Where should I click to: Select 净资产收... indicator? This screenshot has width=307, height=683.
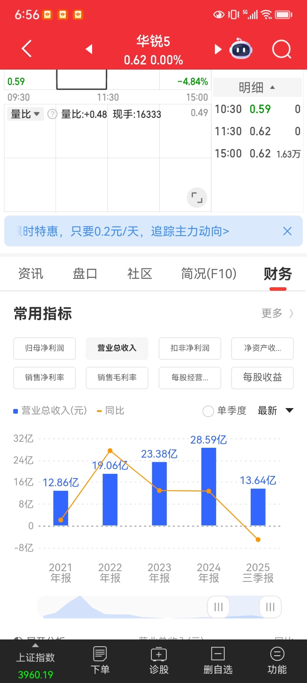[263, 348]
